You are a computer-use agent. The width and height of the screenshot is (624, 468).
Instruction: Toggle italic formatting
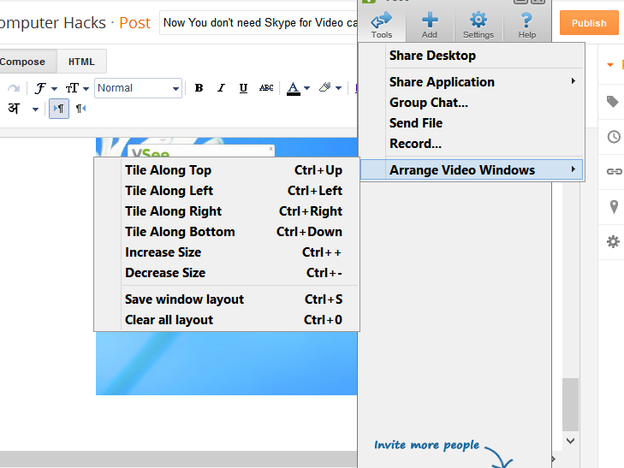click(221, 88)
